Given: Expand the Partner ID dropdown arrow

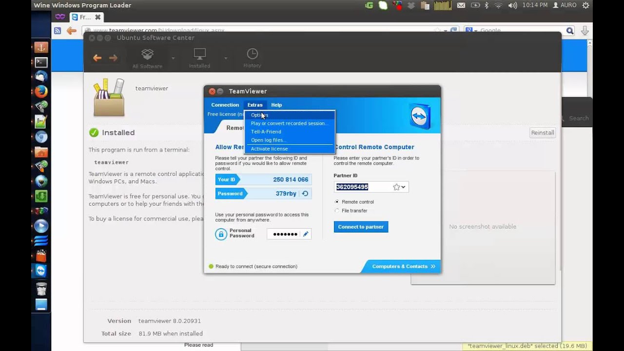Looking at the screenshot, I should pos(403,187).
